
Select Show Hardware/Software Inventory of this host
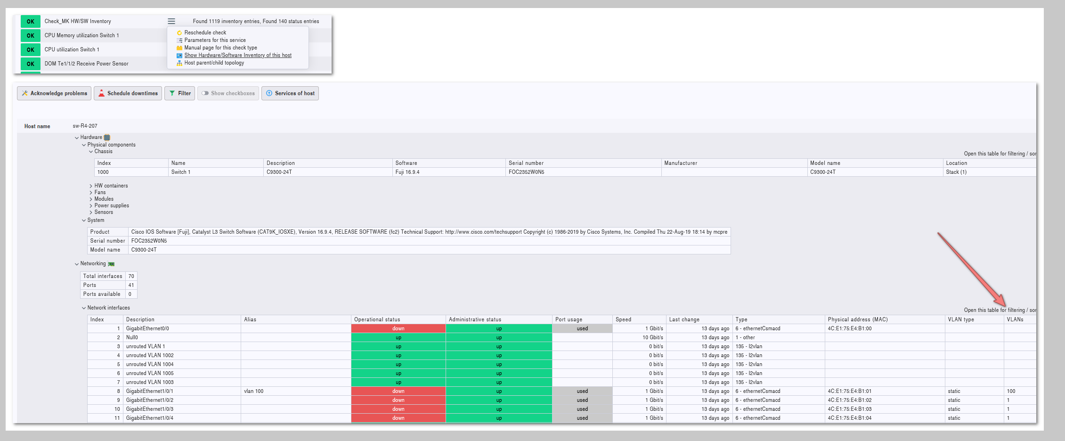pos(238,55)
